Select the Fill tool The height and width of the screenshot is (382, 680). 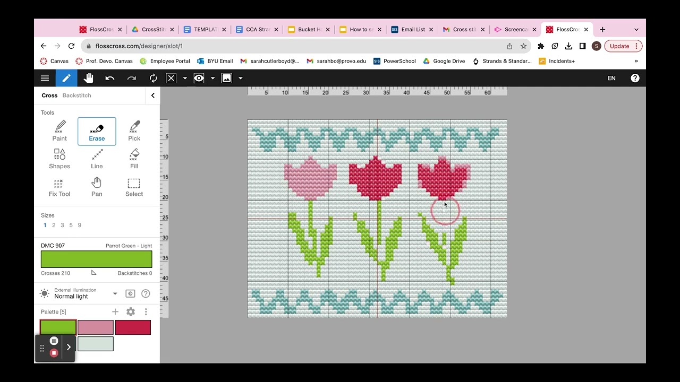click(x=134, y=159)
